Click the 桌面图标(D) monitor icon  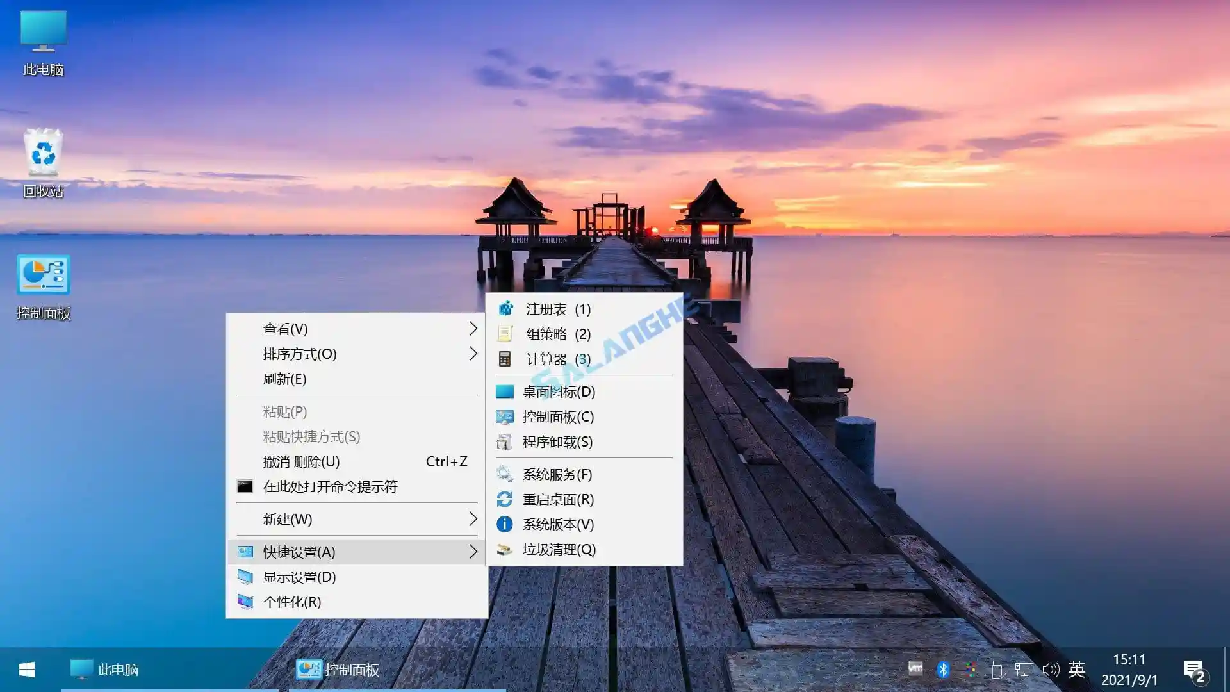[x=505, y=391]
